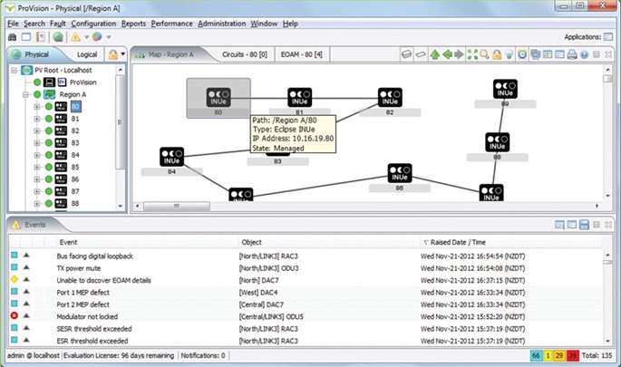Open the dropdown arrow beside the pie globe icon
Image resolution: width=621 pixels, height=367 pixels.
pyautogui.click(x=108, y=38)
